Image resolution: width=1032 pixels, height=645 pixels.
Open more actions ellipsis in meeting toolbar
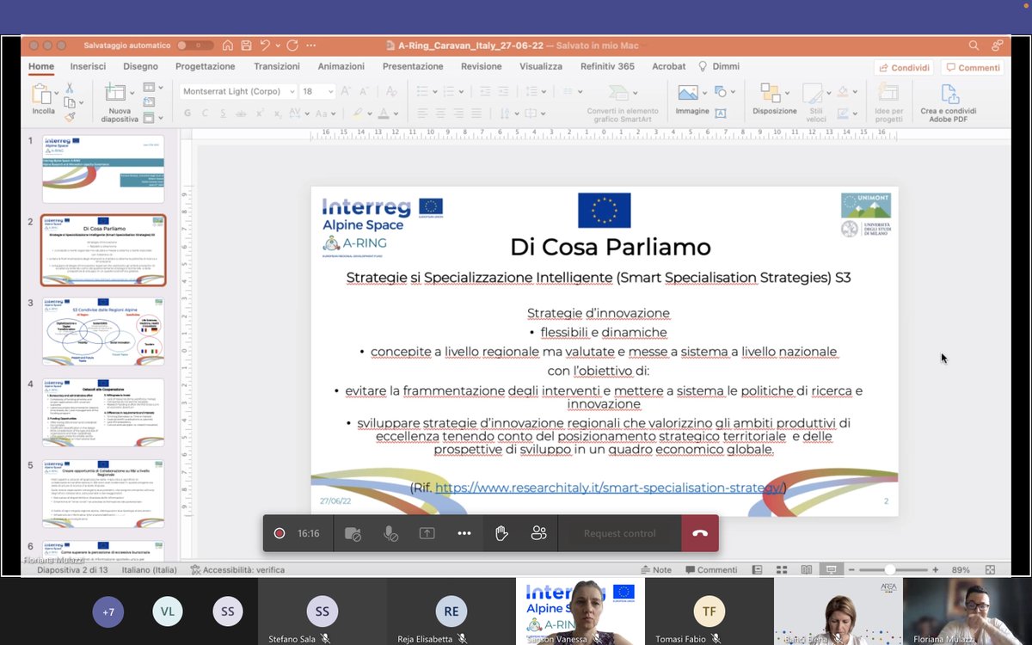(464, 533)
